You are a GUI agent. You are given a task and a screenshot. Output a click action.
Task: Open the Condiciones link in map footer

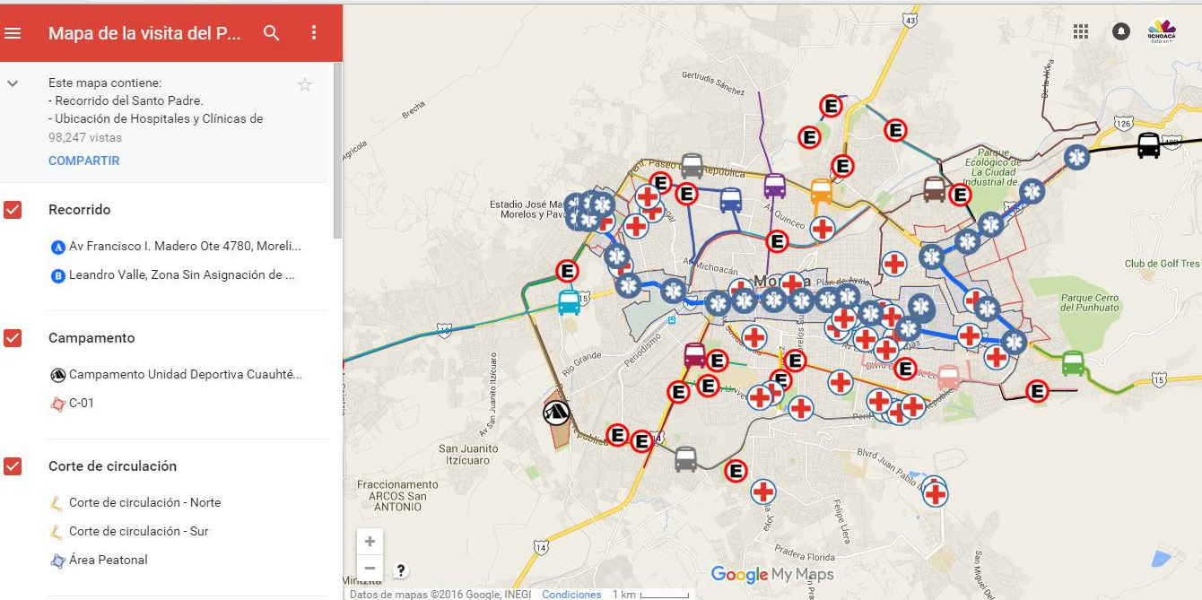point(571,595)
